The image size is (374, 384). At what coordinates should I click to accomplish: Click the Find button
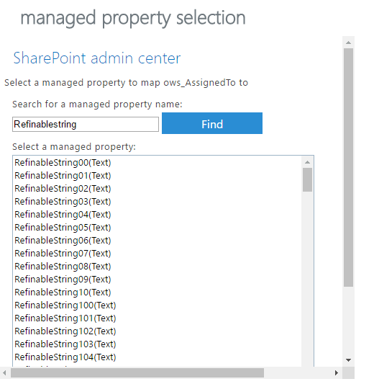point(212,123)
